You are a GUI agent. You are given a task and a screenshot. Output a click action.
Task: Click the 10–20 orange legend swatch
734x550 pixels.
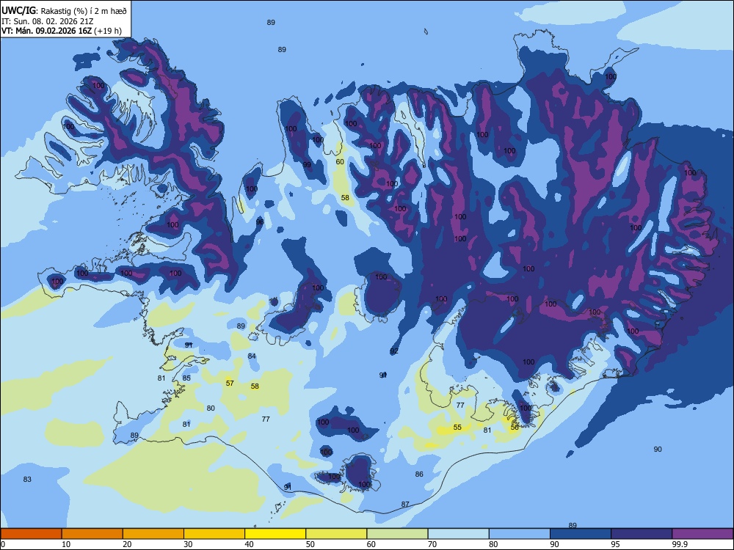[92, 534]
